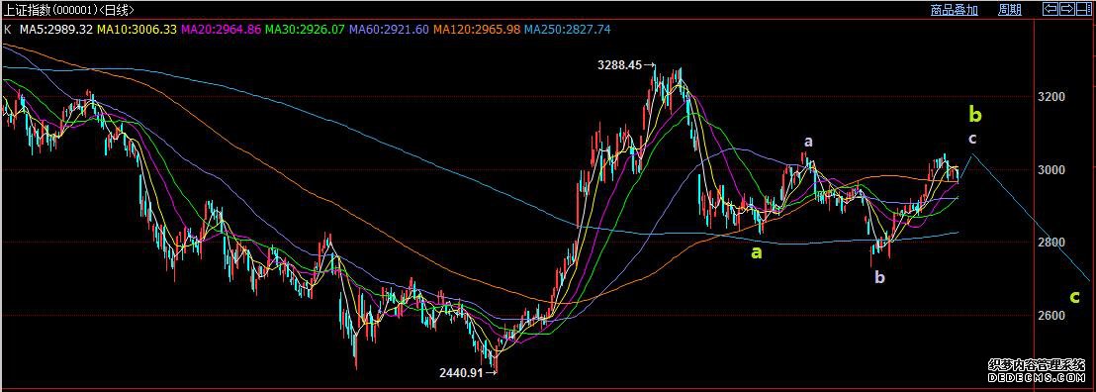The width and height of the screenshot is (1096, 392).
Task: Click the K indicator label
Action: click(8, 30)
